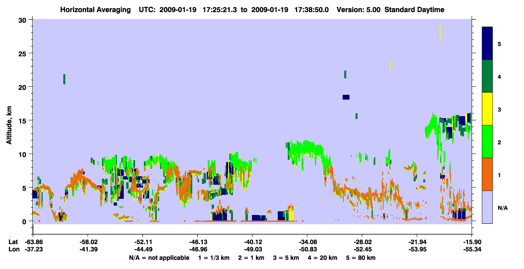
Task: Click the orange colorbar segment labeled 1
Action: [487, 174]
